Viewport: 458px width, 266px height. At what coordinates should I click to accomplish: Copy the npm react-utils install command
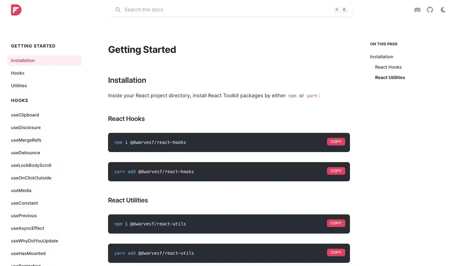(x=336, y=223)
